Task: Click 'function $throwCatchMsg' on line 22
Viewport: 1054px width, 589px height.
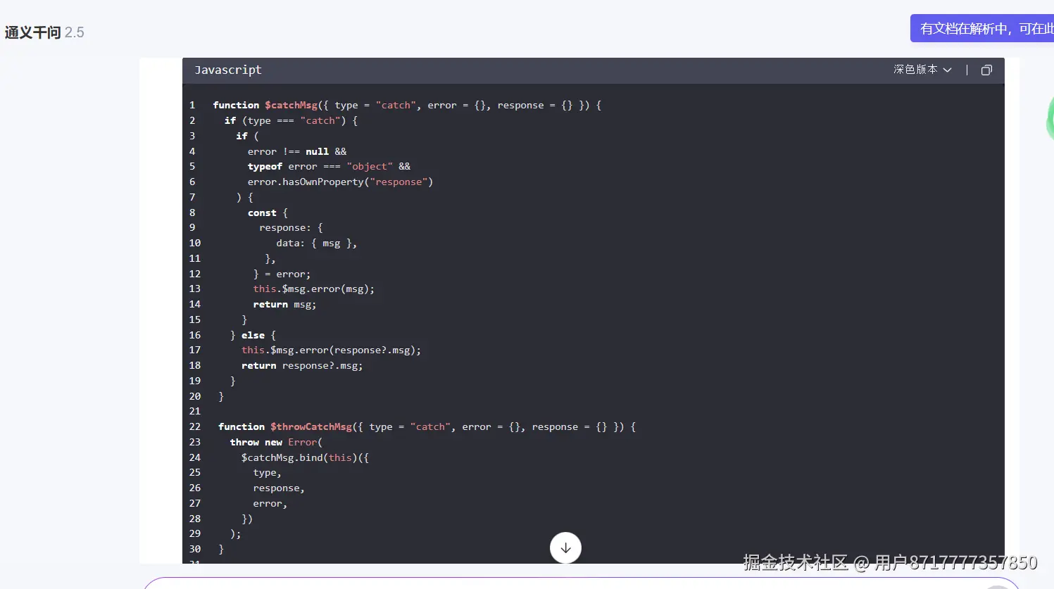Action: (x=285, y=426)
